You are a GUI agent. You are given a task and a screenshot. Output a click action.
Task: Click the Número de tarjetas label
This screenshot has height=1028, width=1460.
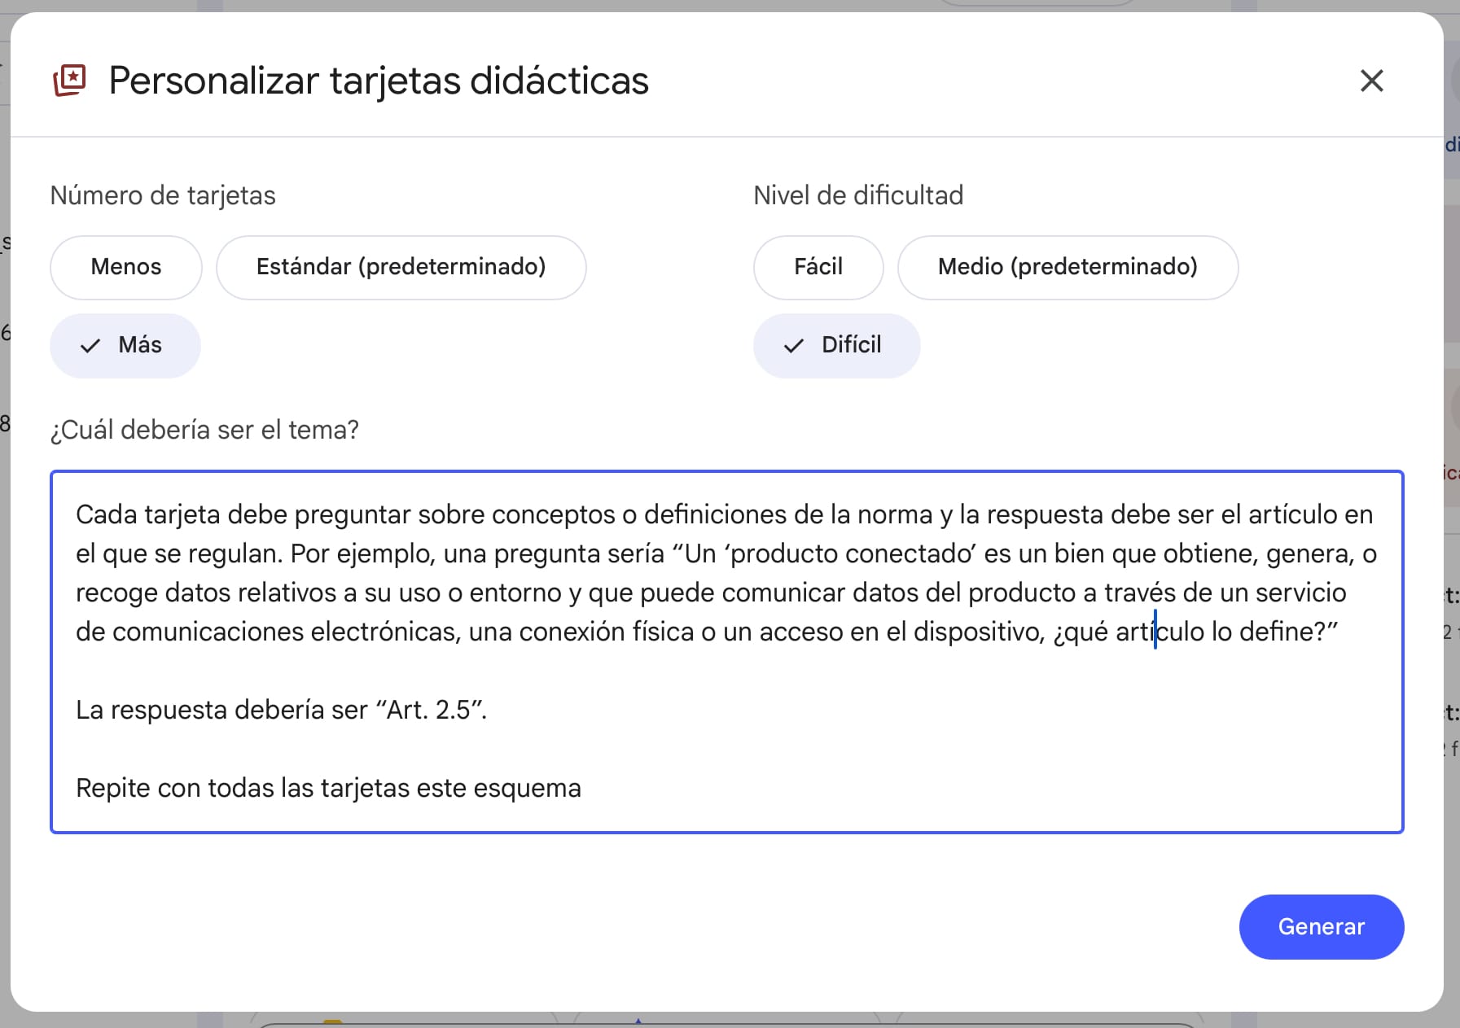163,195
